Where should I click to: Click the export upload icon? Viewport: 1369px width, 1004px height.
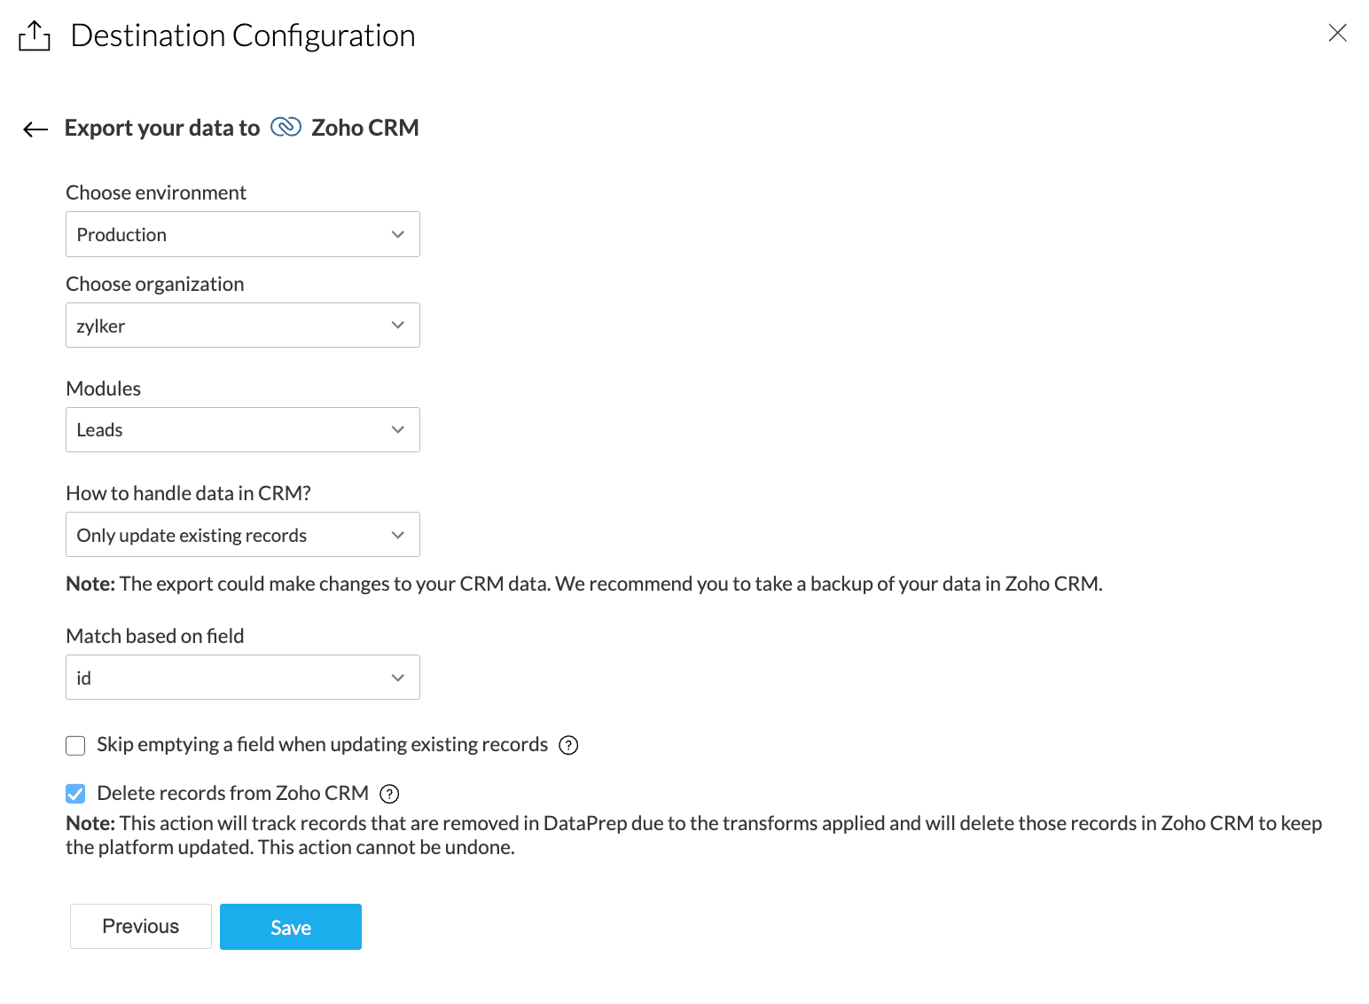(x=35, y=36)
